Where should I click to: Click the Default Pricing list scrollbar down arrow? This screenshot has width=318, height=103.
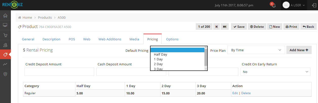click(x=206, y=69)
